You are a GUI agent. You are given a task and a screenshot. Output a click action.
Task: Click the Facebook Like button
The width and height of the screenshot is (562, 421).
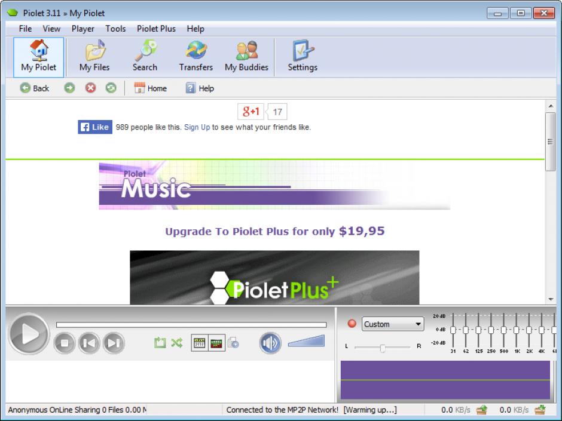95,127
